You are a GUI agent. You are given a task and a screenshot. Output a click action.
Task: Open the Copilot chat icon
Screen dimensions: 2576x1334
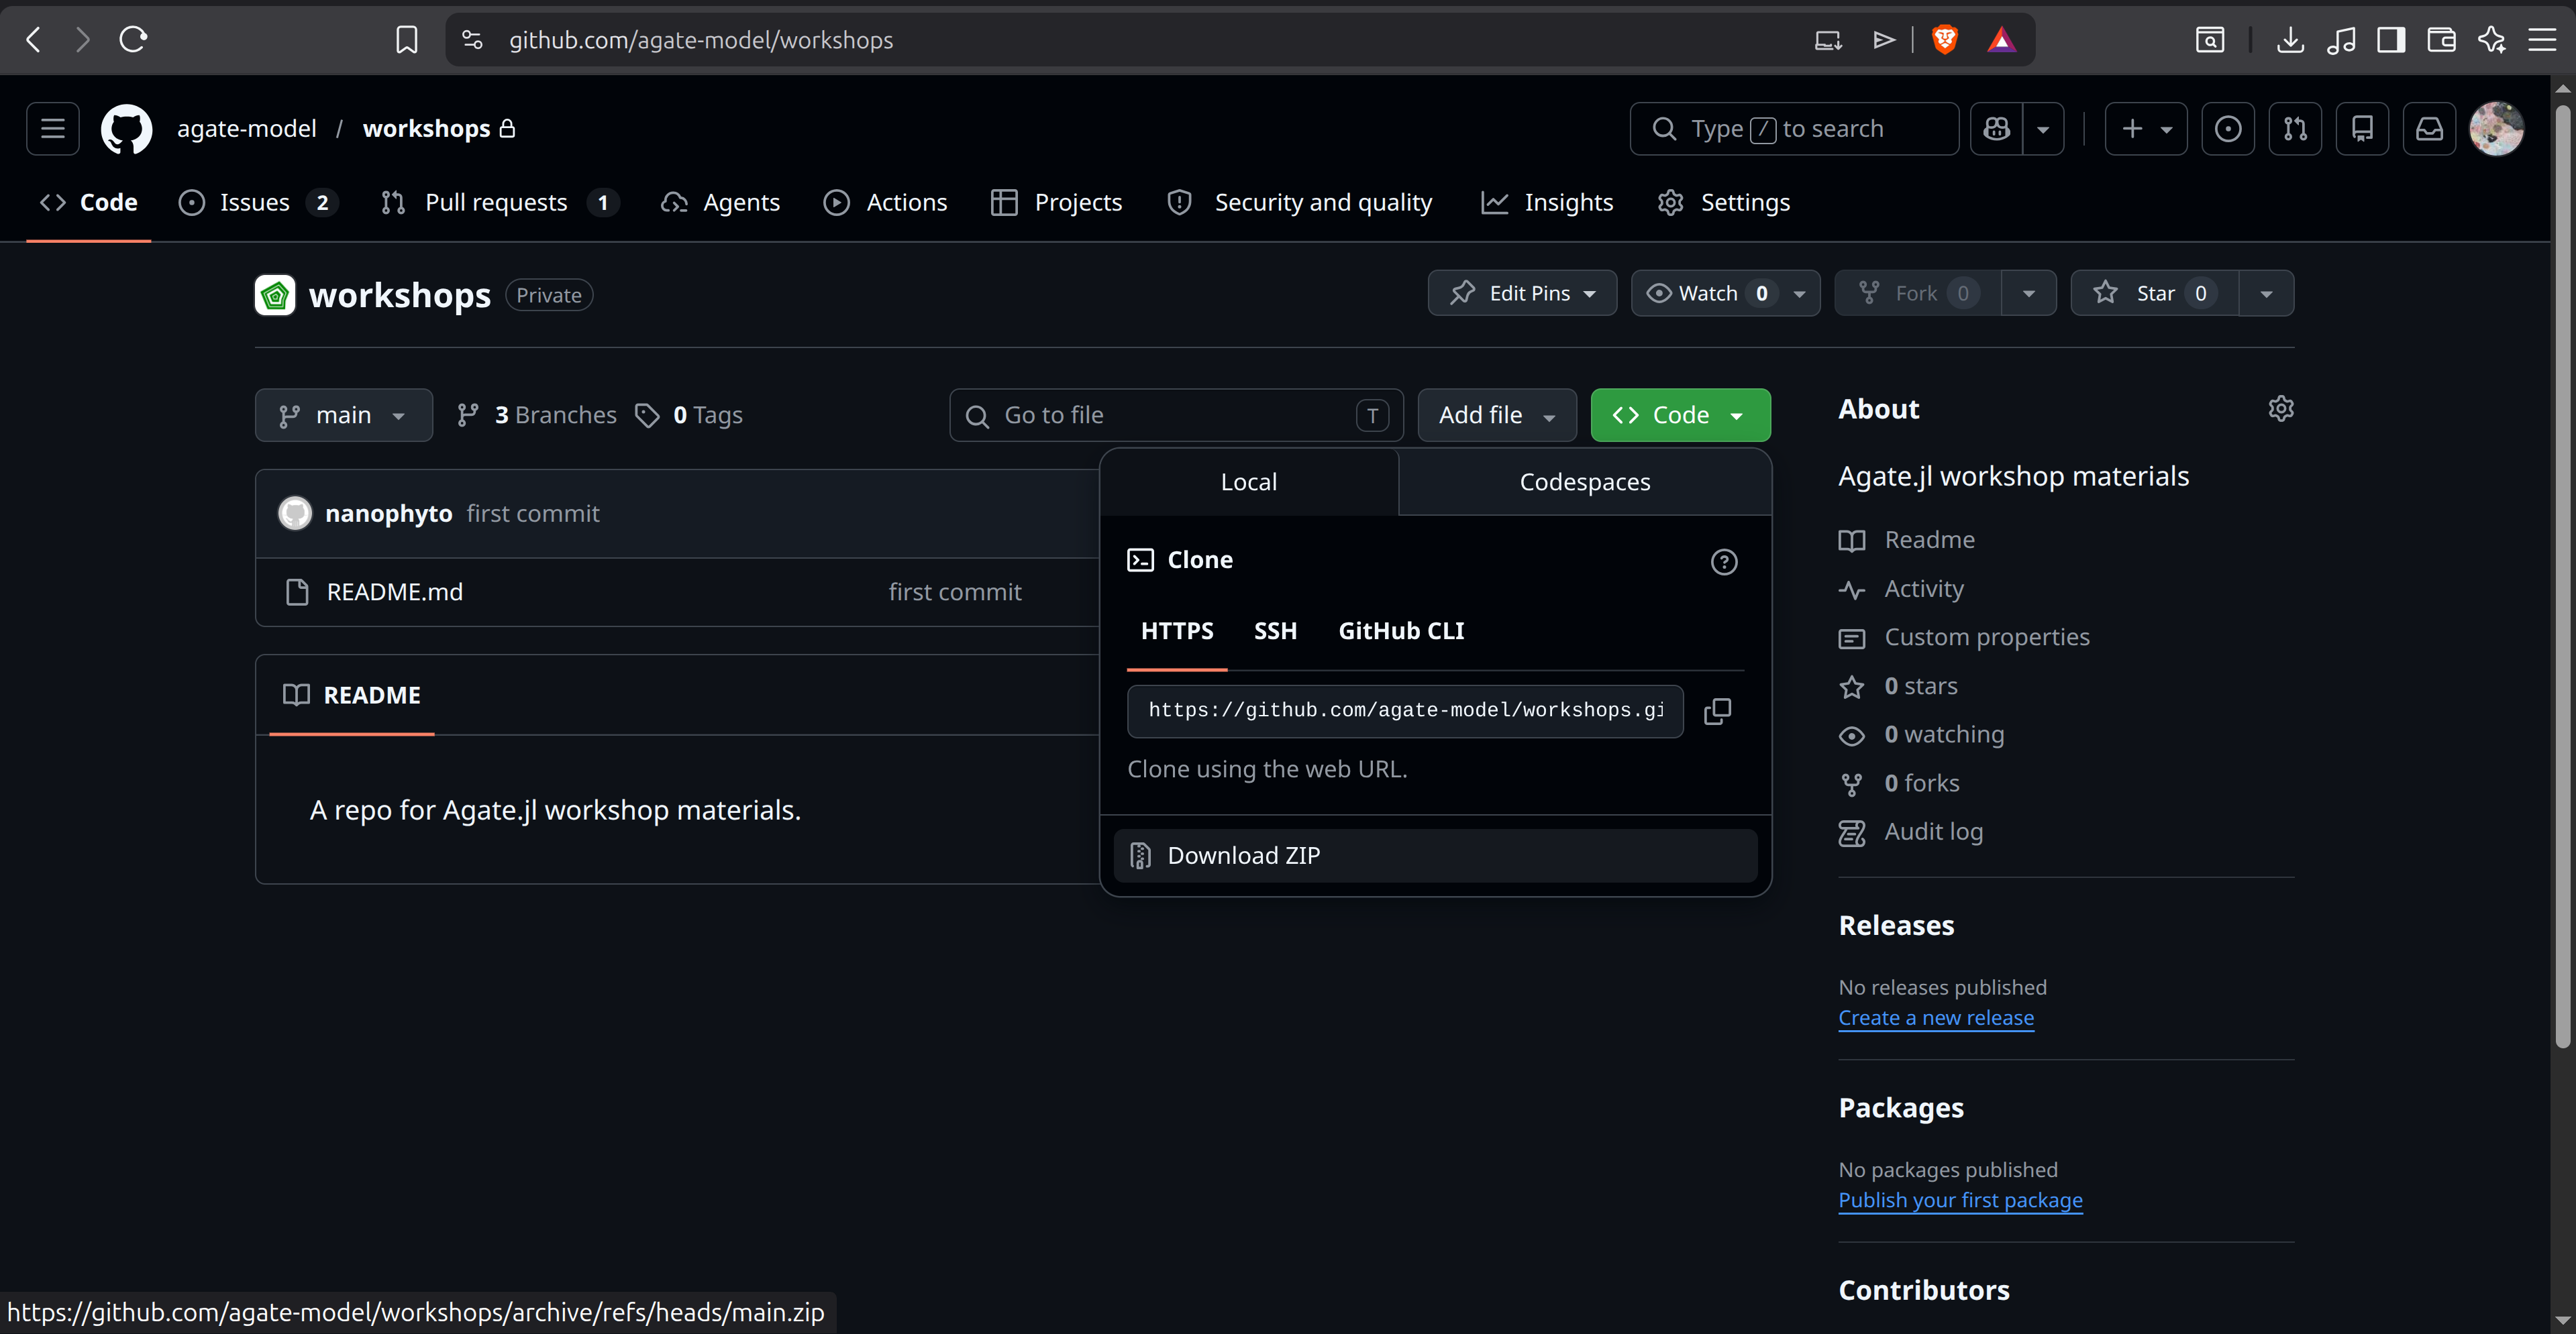click(x=1997, y=129)
